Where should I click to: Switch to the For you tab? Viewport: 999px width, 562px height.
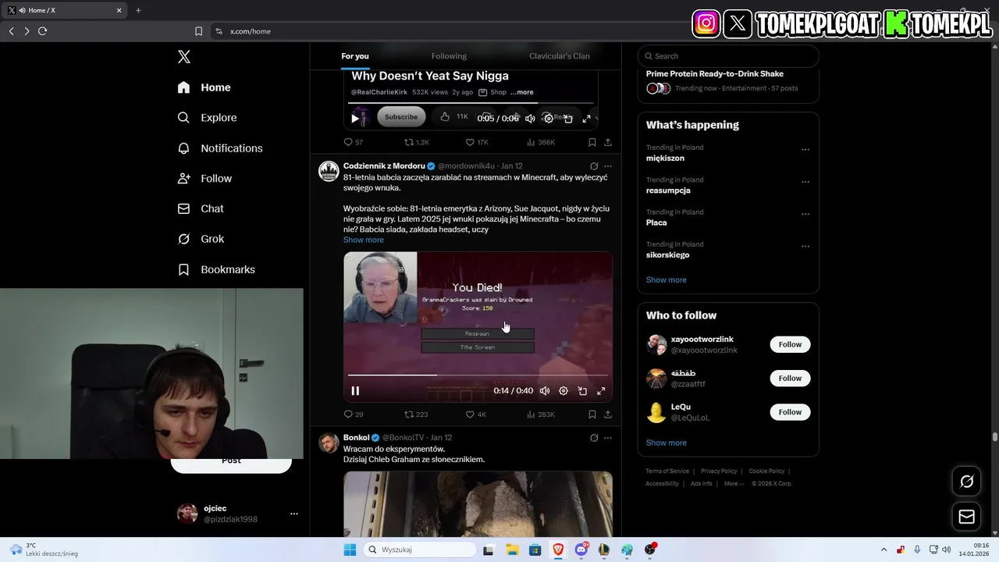click(x=355, y=56)
